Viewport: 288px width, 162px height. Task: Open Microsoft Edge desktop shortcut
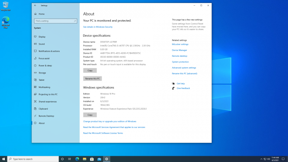(6, 22)
